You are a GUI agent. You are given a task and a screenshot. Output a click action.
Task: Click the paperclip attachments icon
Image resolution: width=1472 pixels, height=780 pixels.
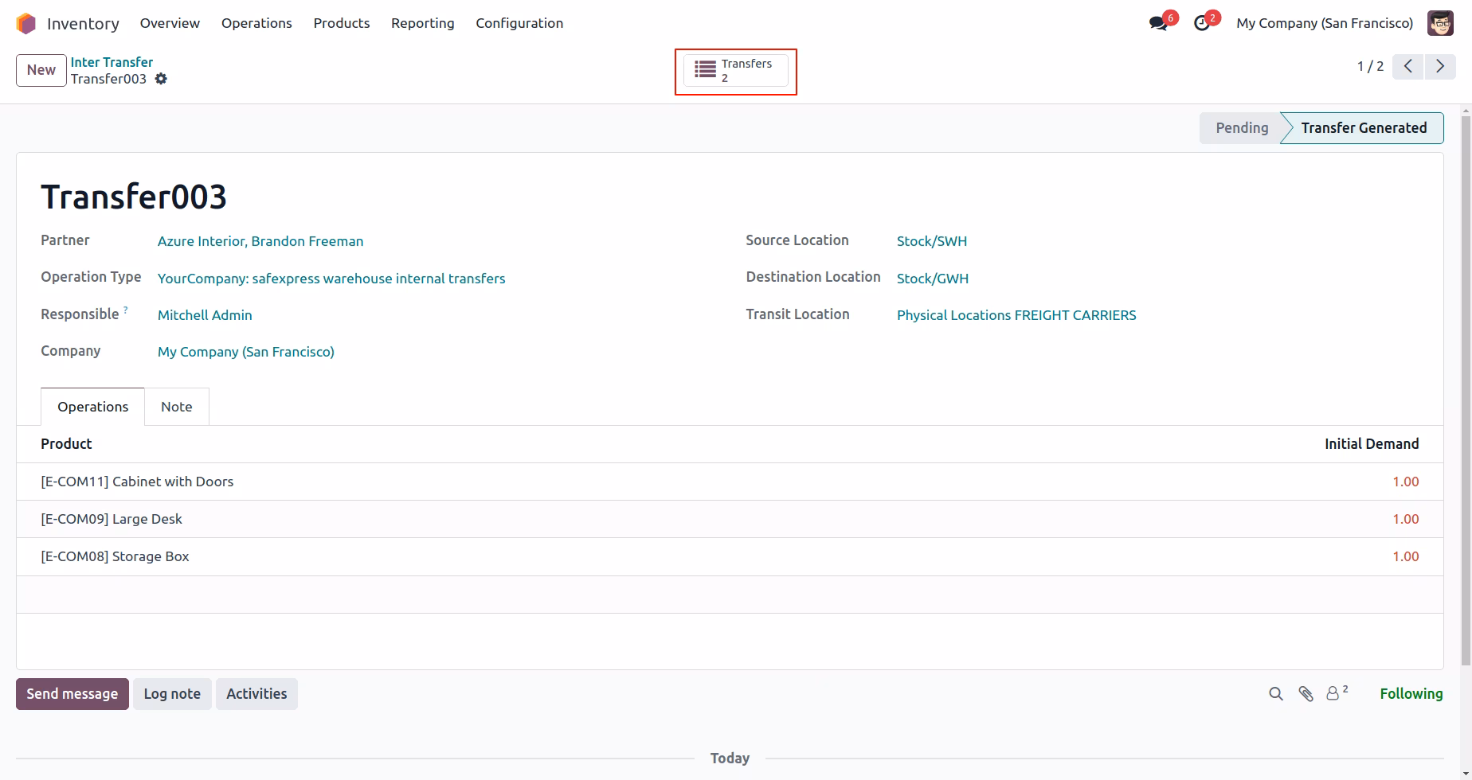1306,694
